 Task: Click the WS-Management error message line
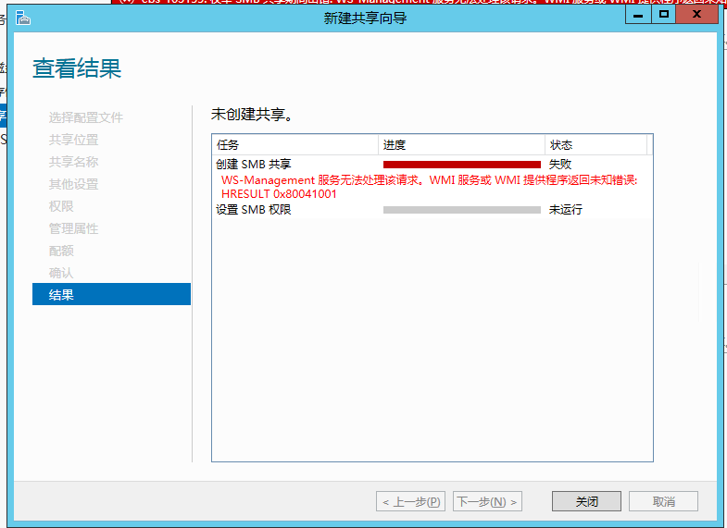pyautogui.click(x=430, y=180)
